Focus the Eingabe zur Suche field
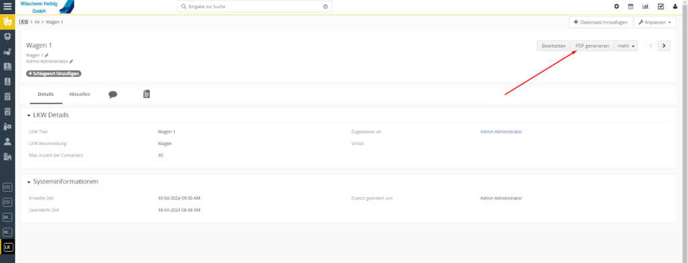The height and width of the screenshot is (263, 688). [255, 7]
